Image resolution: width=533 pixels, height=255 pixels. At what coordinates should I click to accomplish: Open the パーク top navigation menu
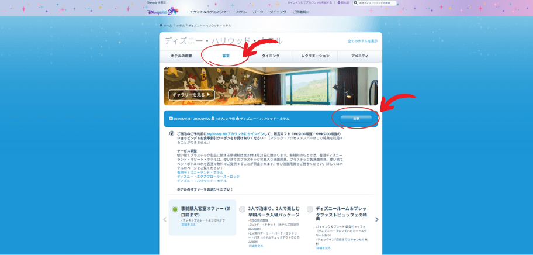coord(258,12)
